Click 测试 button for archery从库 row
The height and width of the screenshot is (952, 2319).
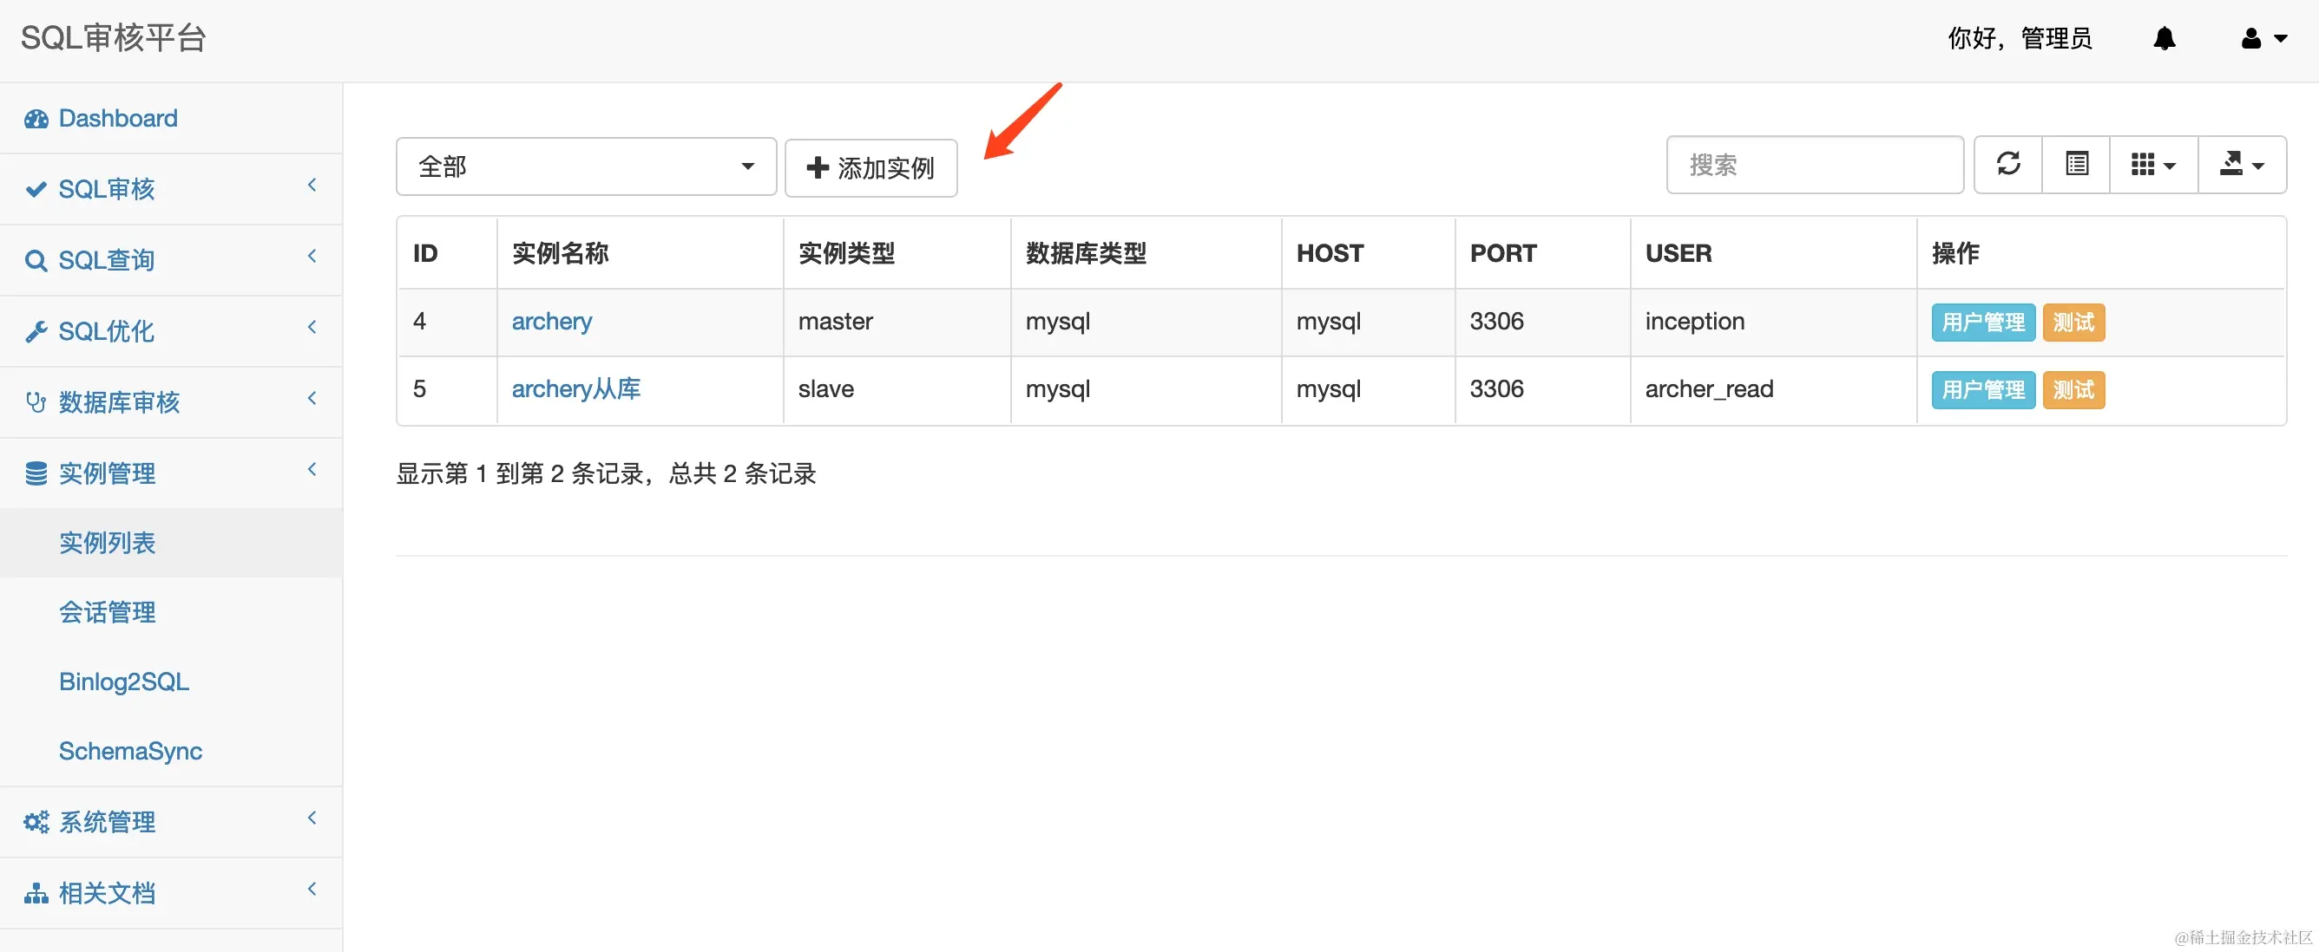tap(2073, 389)
